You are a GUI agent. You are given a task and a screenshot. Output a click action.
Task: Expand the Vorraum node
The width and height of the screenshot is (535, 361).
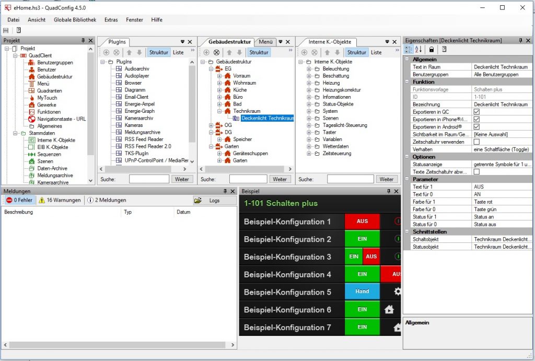[x=219, y=76]
